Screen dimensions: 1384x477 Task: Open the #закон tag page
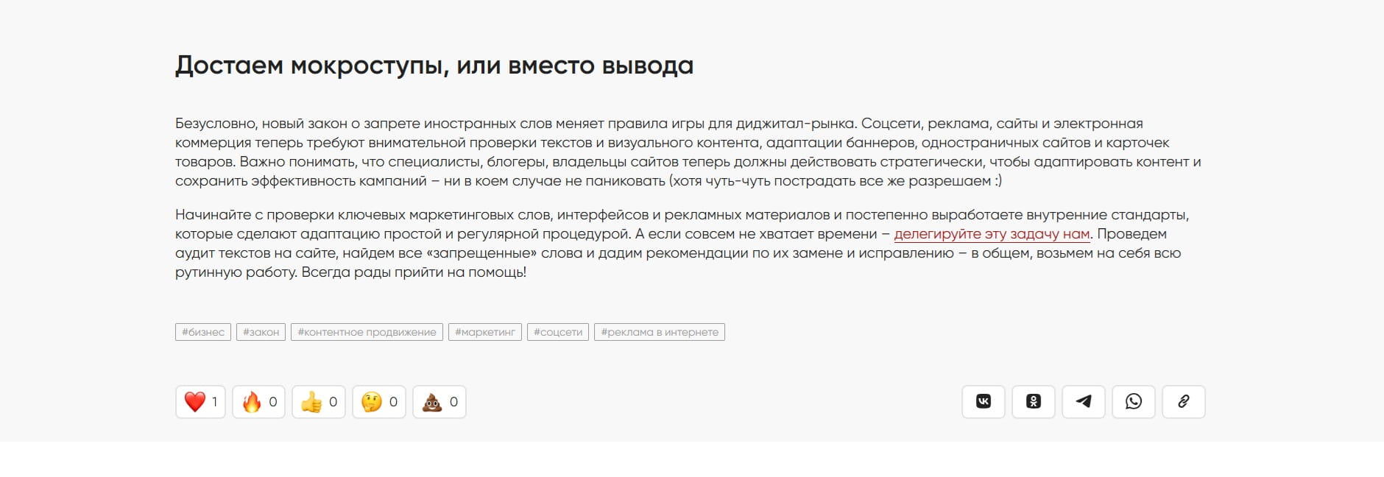[x=261, y=331]
